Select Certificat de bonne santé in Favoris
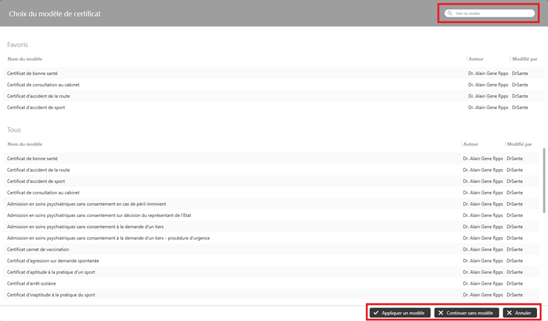 [x=32, y=74]
